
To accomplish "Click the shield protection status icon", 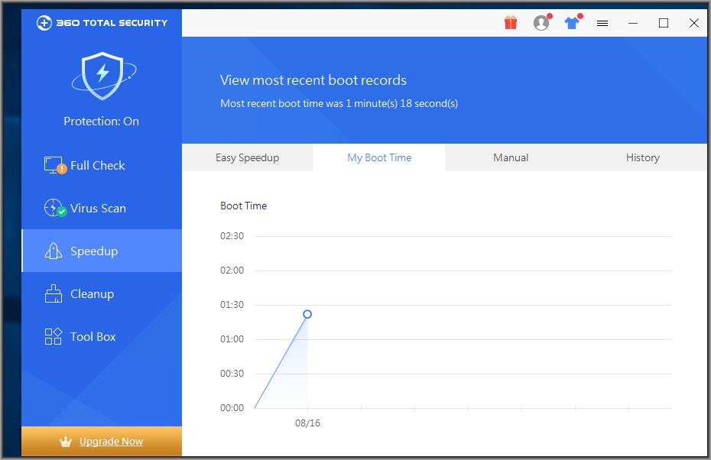I will 102,76.
